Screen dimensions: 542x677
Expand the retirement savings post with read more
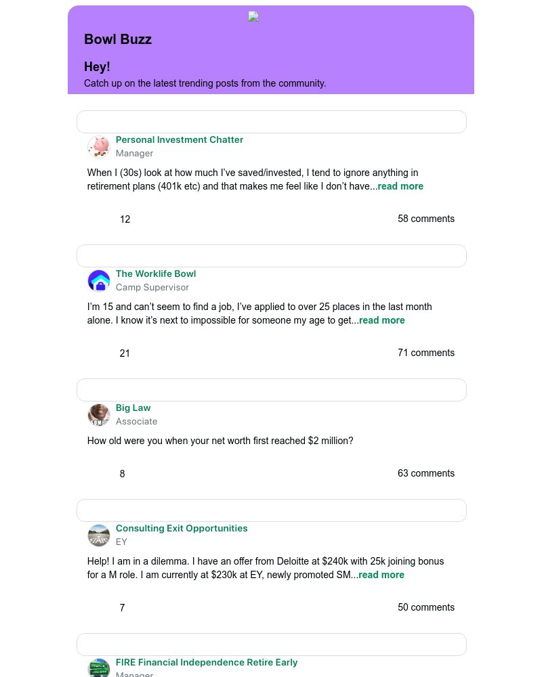(400, 186)
